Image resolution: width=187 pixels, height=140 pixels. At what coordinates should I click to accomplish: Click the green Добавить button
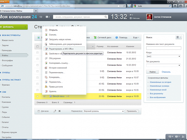(x=13, y=27)
